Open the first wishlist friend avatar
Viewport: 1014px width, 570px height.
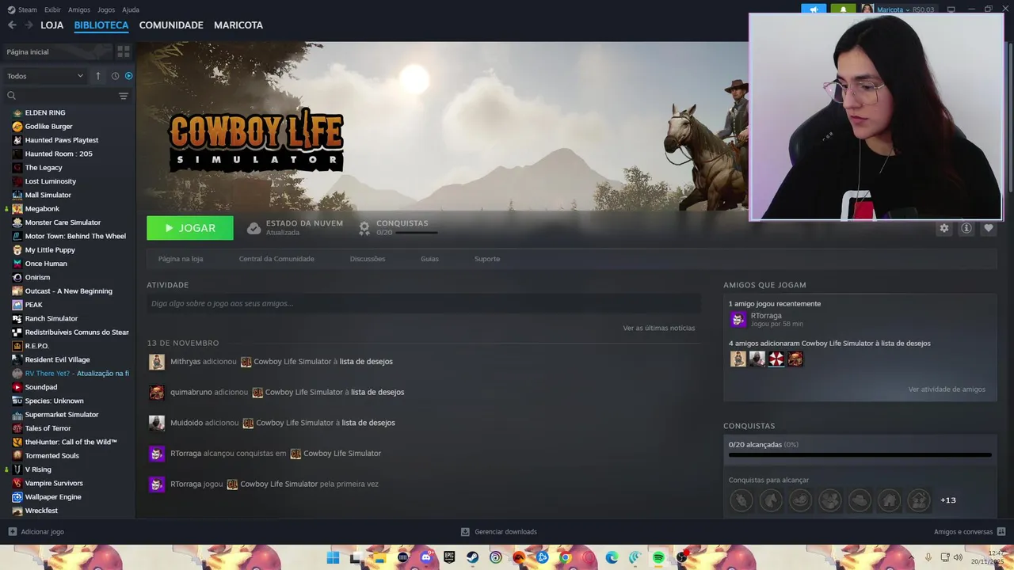click(738, 359)
